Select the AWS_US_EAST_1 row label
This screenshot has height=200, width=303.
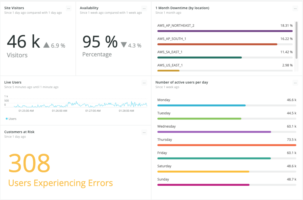tap(170, 65)
